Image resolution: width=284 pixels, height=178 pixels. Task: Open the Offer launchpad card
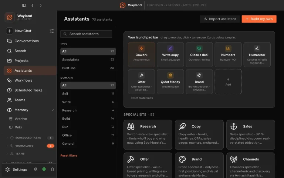[x=142, y=82]
